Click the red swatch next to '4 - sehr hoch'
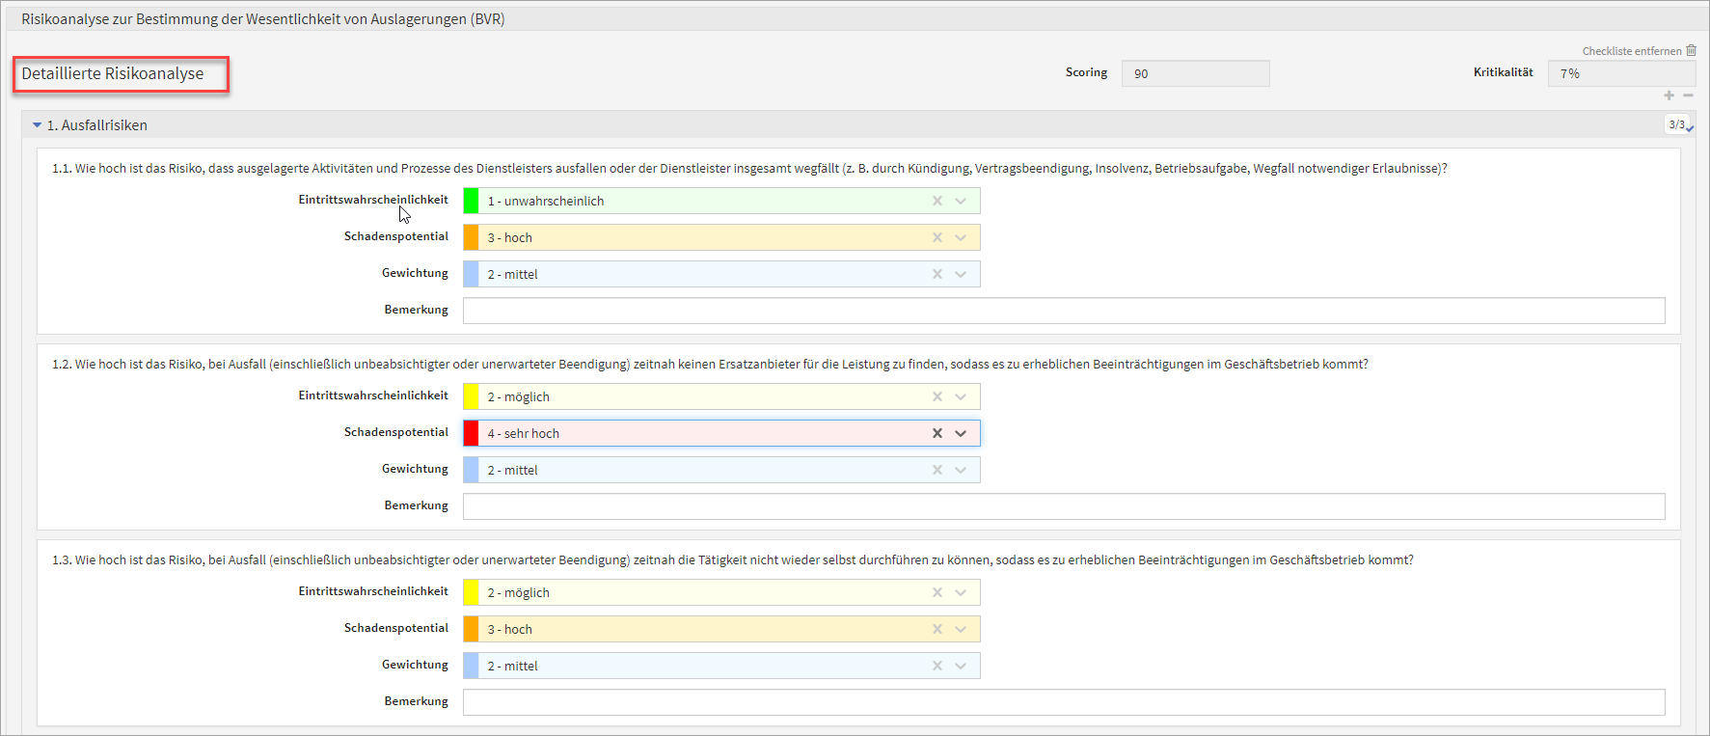Viewport: 1710px width, 736px height. 471,433
